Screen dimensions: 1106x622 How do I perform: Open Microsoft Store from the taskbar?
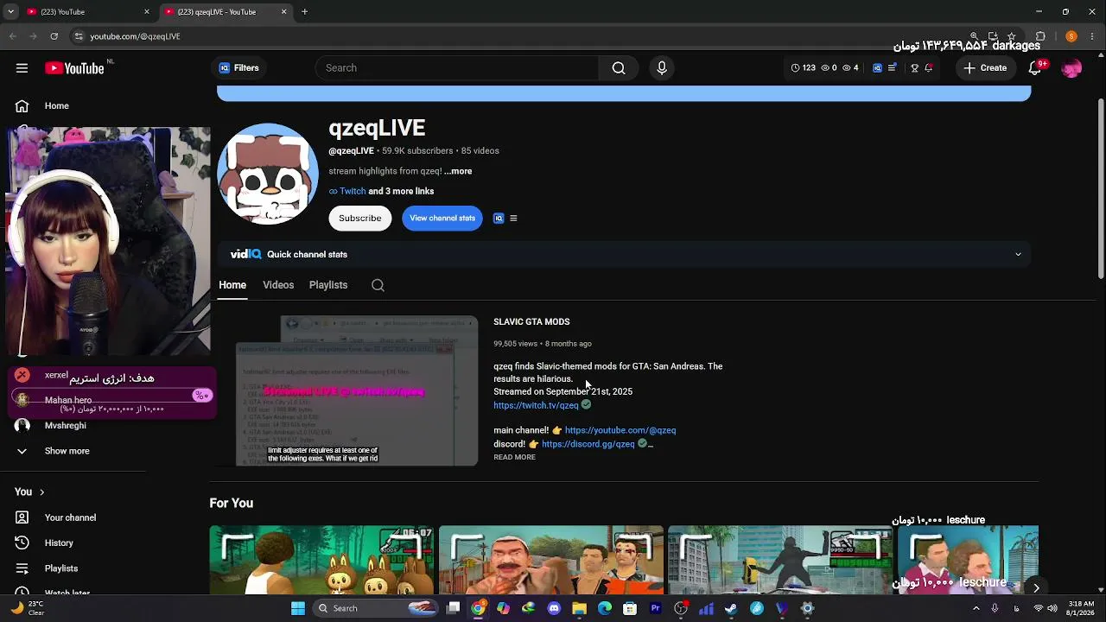[x=630, y=608]
